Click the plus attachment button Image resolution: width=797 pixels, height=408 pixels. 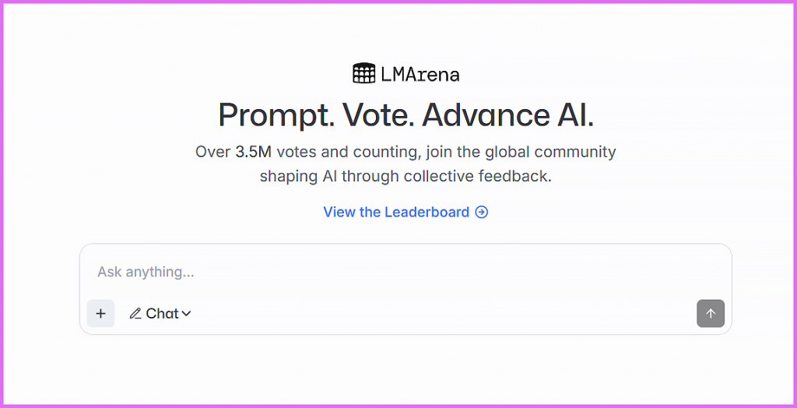(x=100, y=313)
